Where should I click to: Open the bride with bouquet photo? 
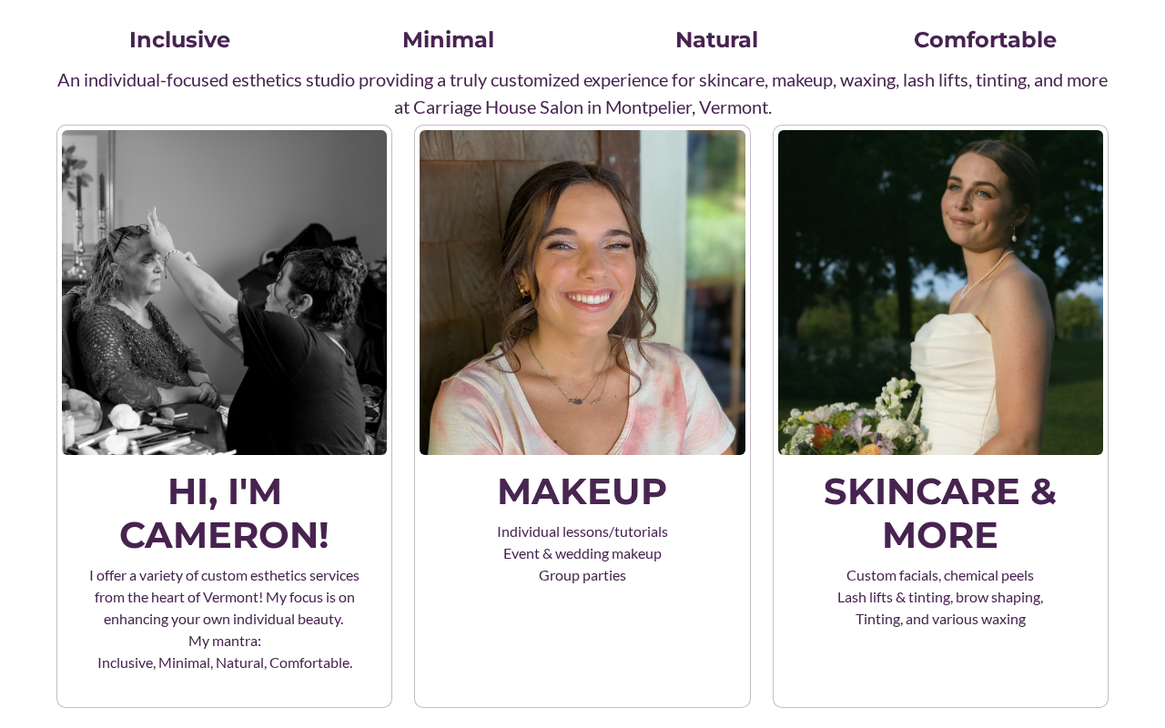(x=940, y=292)
